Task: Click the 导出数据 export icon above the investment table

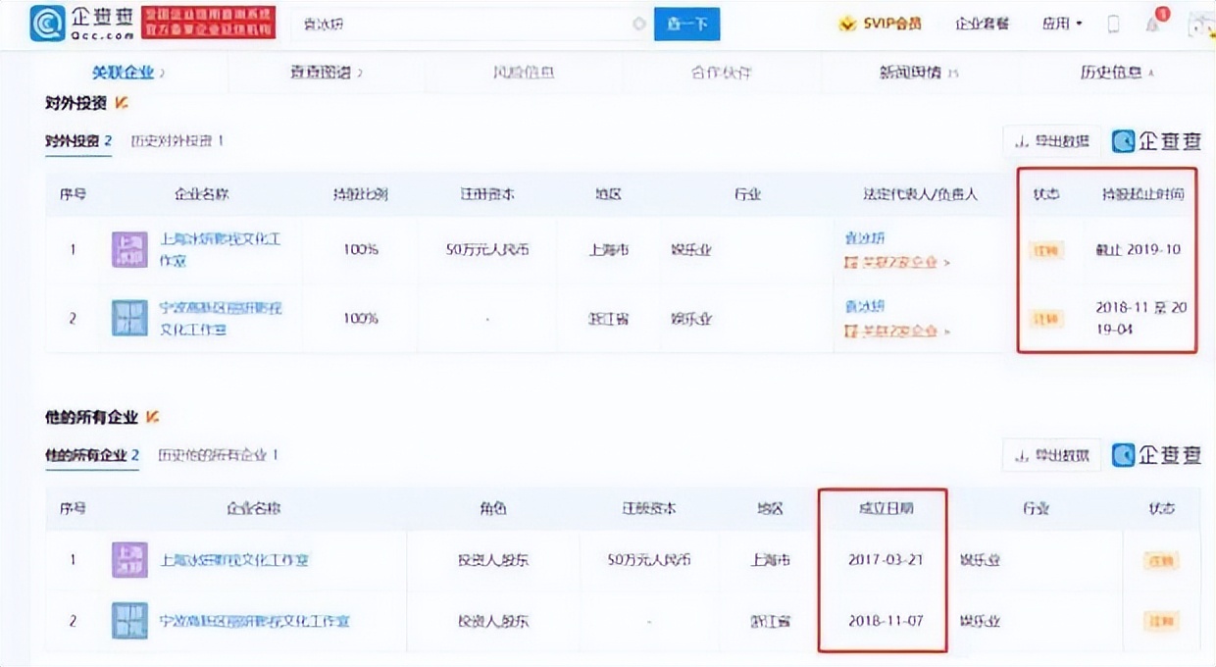Action: 1049,140
